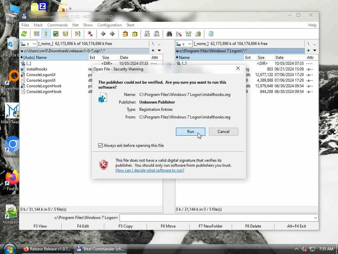The image size is (338, 254).
Task: Click the Refresh (reread source) toolbar icon
Action: point(24,34)
